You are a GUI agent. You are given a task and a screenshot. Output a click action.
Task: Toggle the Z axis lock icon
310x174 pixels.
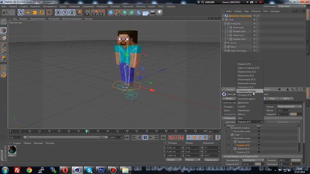(x=72, y=13)
